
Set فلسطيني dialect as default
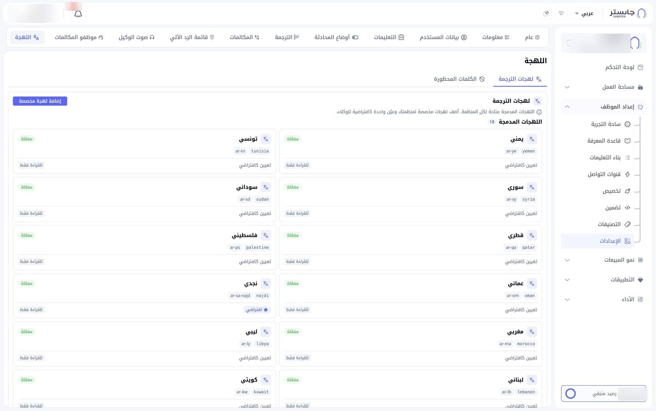(x=255, y=261)
